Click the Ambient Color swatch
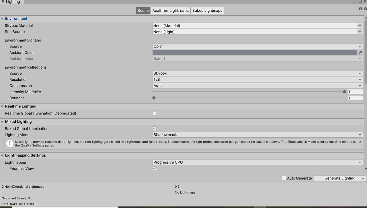367x208 pixels. pyautogui.click(x=255, y=52)
